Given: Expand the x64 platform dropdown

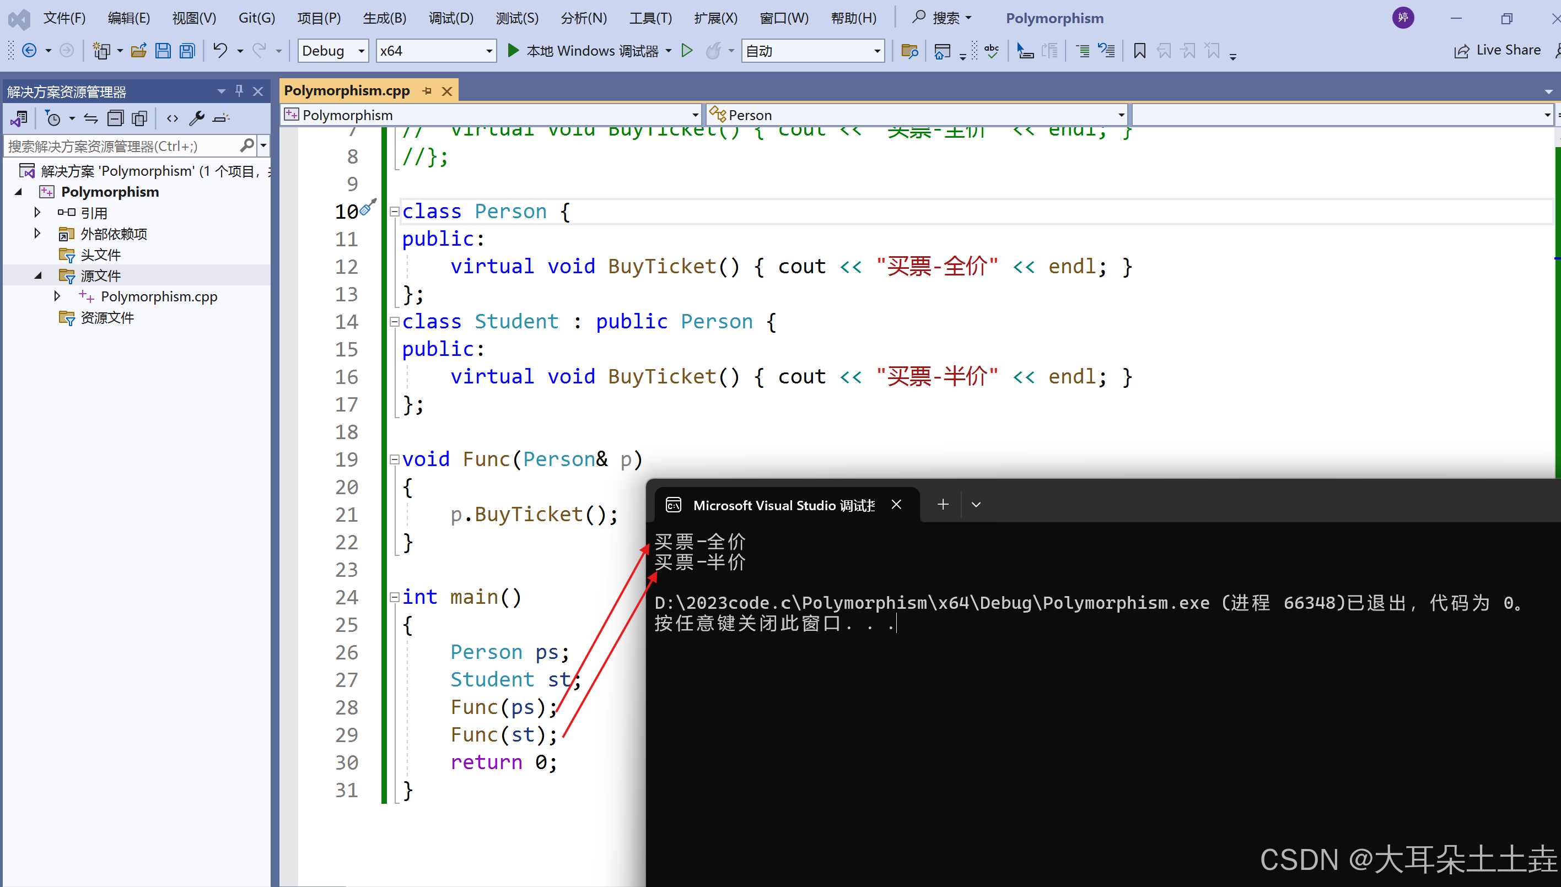Looking at the screenshot, I should coord(480,50).
